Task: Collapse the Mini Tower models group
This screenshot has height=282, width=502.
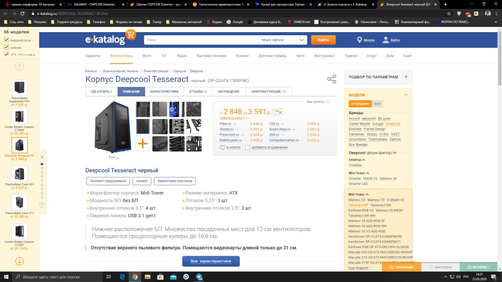Action: tap(368, 173)
